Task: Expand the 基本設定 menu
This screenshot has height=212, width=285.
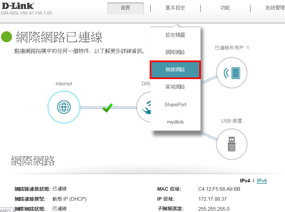Action: tap(175, 8)
